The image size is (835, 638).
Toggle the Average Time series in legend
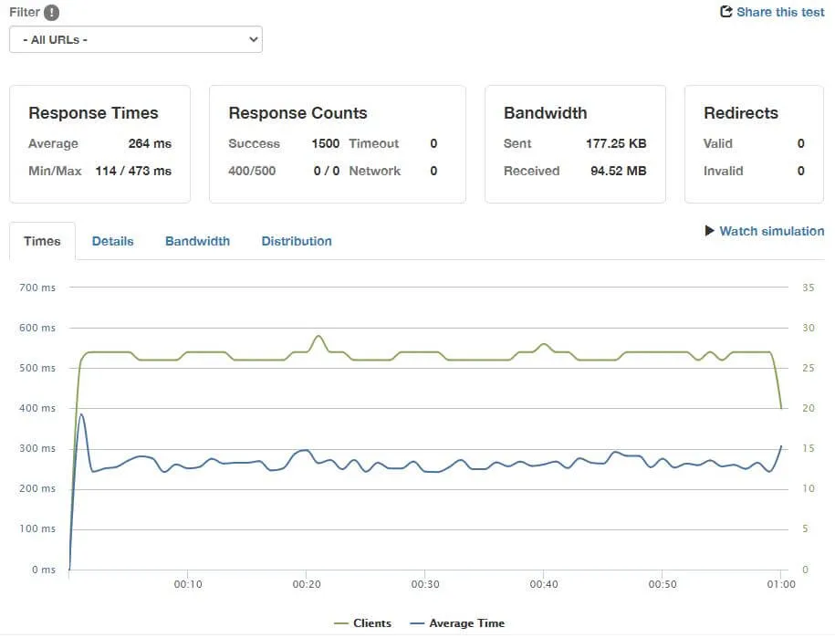click(x=457, y=623)
